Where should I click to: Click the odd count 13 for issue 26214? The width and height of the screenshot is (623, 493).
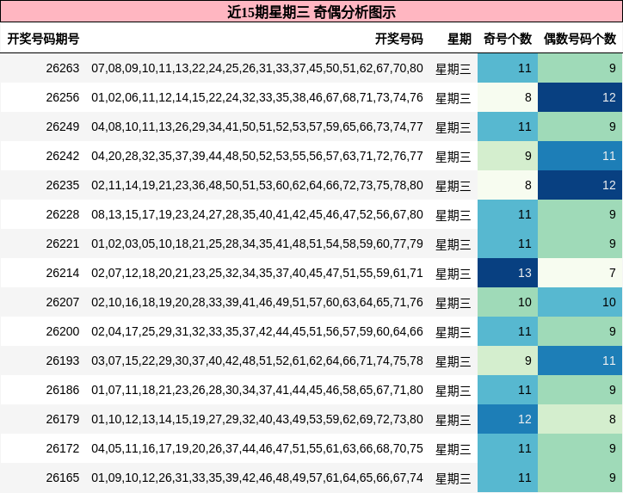pyautogui.click(x=508, y=273)
